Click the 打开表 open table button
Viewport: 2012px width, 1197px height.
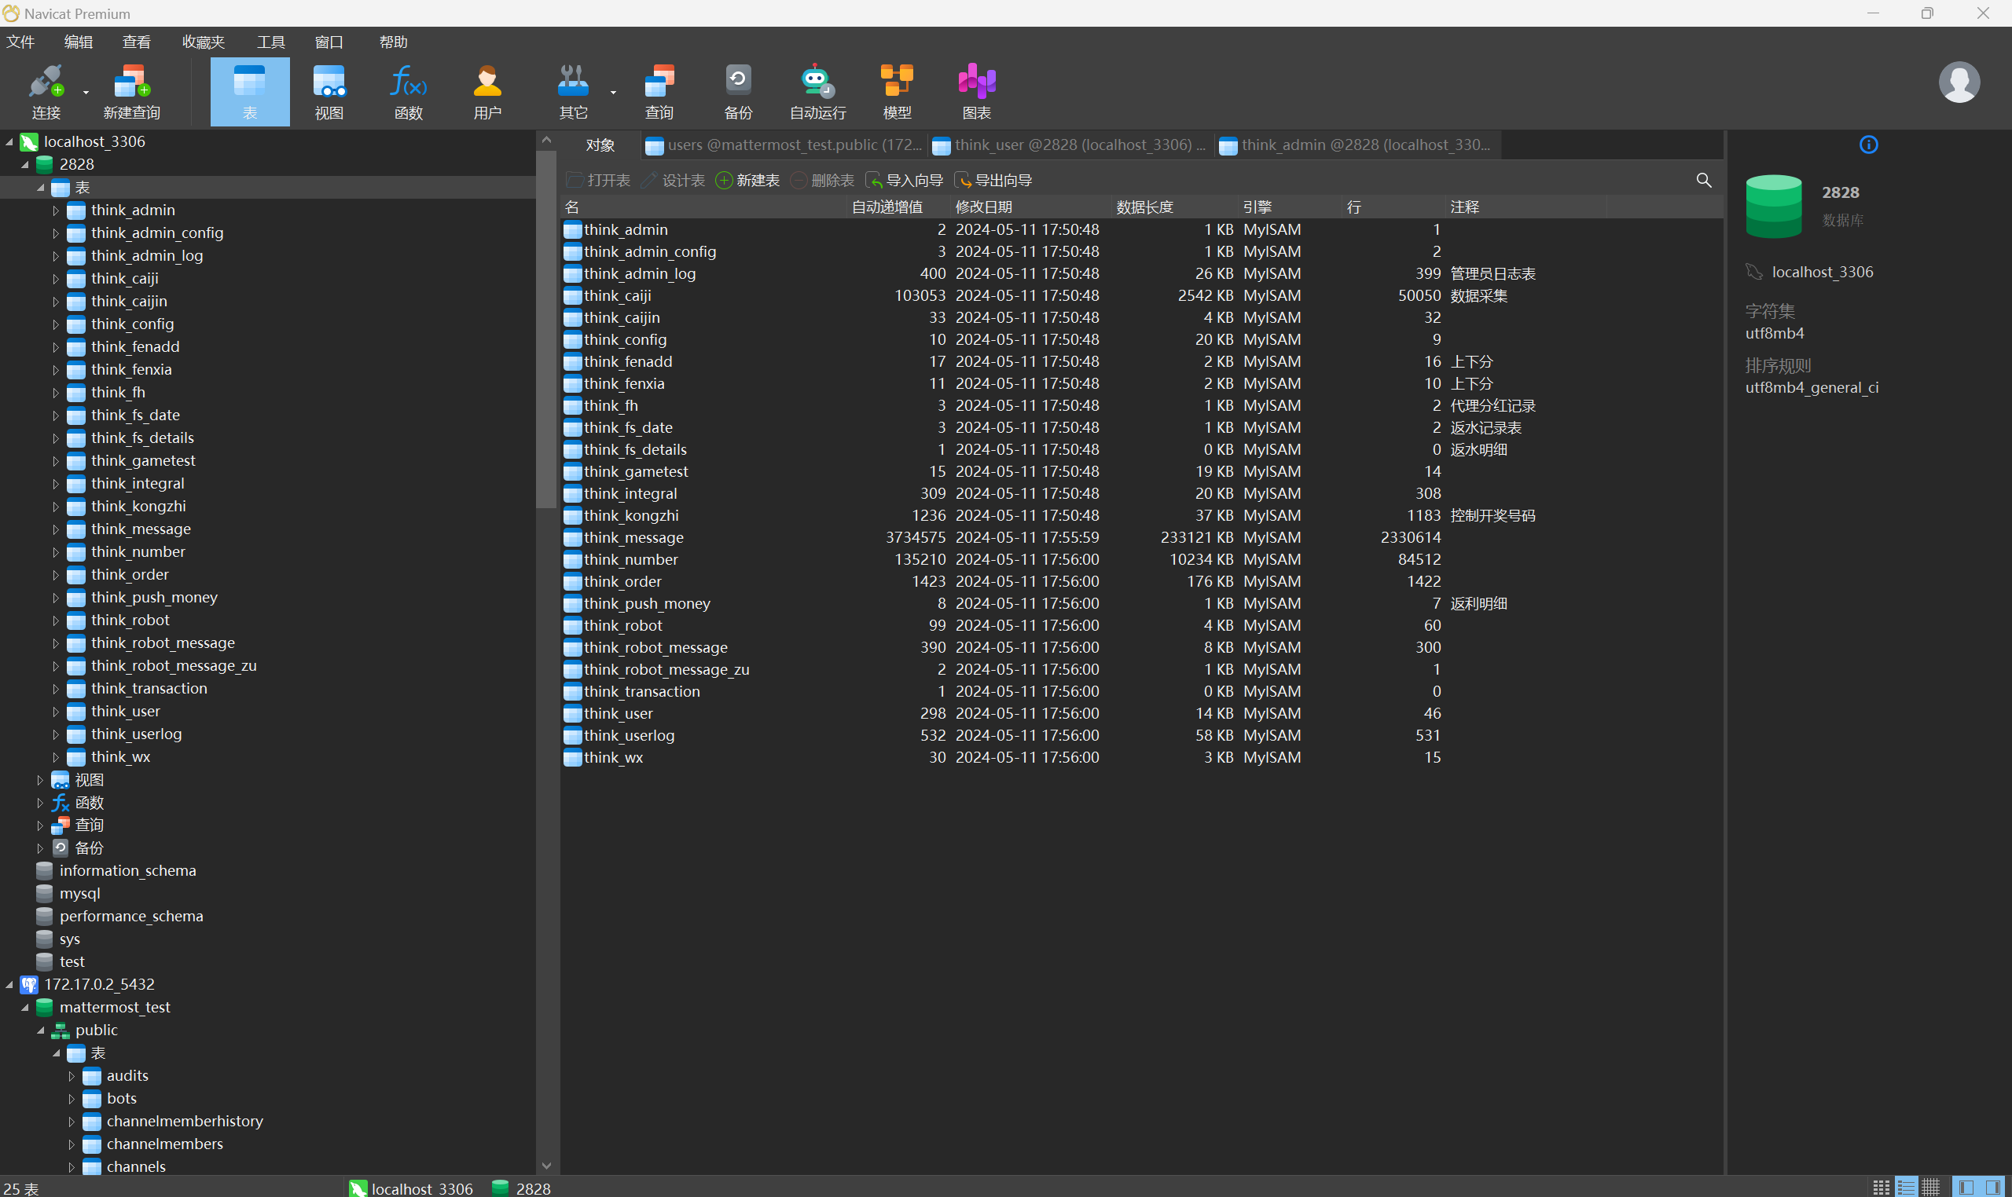tap(598, 181)
